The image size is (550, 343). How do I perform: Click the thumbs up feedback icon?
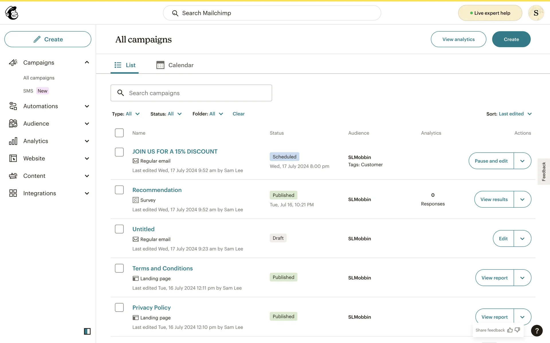pyautogui.click(x=510, y=330)
